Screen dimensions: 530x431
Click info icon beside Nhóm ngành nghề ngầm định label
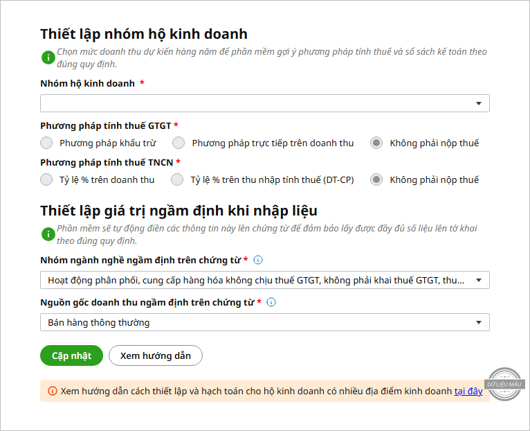click(258, 261)
